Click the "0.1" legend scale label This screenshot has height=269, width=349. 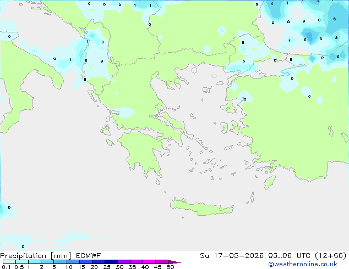(6, 267)
